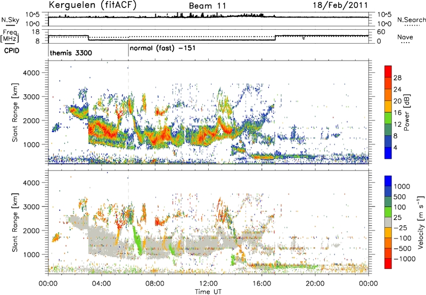This screenshot has width=426, height=295.
Task: Select the 'Beam 11' label
Action: tap(207, 6)
